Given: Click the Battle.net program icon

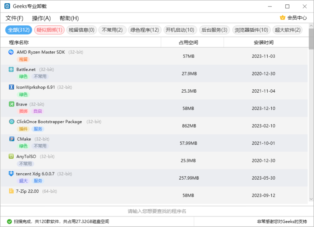Looking at the screenshot, I should tap(11, 69).
